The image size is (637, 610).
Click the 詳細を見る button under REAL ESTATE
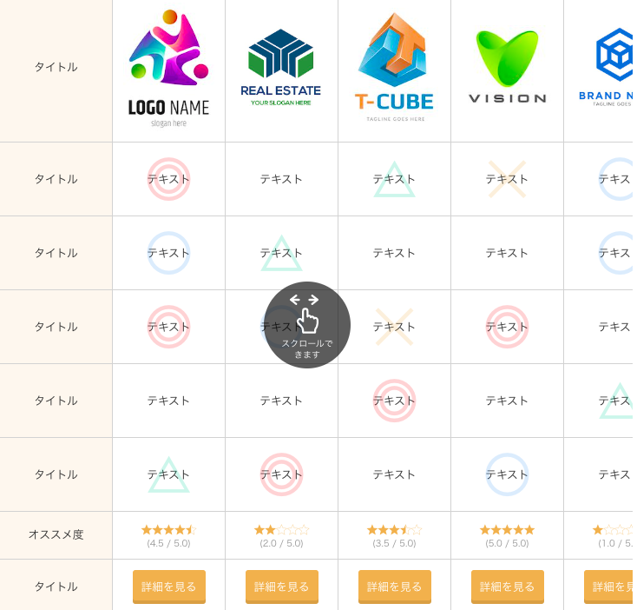coord(281,587)
